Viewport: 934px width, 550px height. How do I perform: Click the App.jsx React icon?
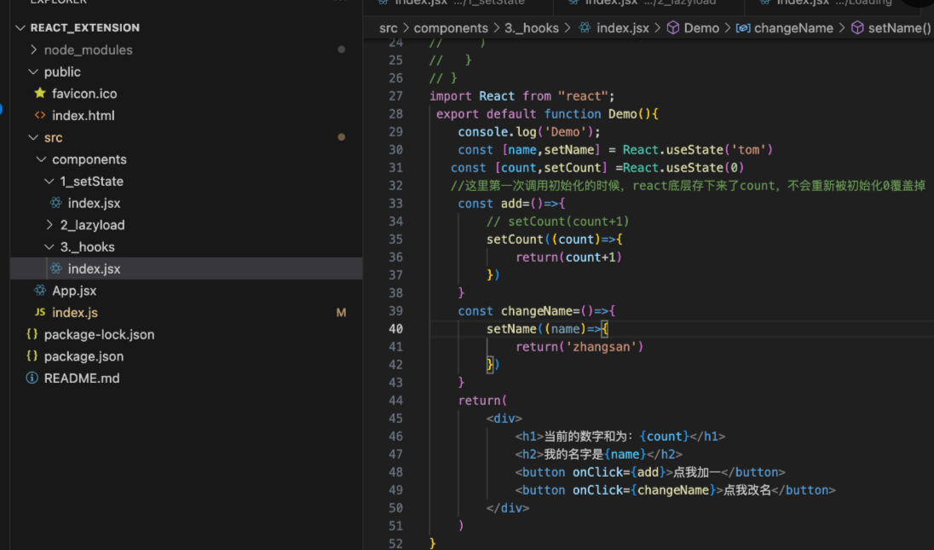[x=40, y=291]
